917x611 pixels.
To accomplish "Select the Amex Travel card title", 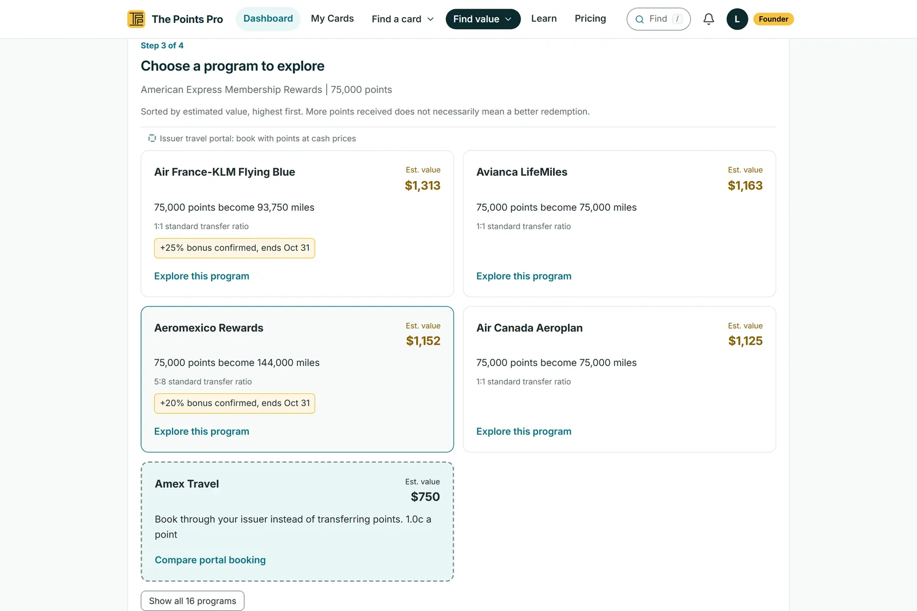I will pyautogui.click(x=187, y=484).
